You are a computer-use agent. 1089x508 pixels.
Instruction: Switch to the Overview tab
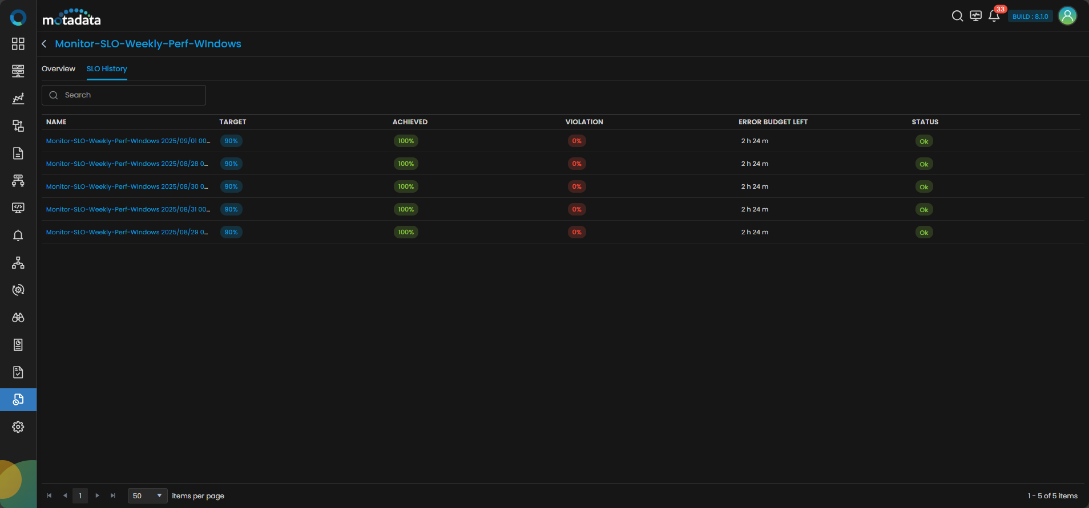(x=58, y=69)
